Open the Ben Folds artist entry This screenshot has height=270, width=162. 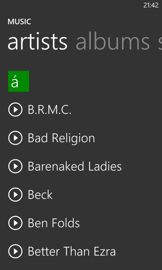tap(54, 223)
